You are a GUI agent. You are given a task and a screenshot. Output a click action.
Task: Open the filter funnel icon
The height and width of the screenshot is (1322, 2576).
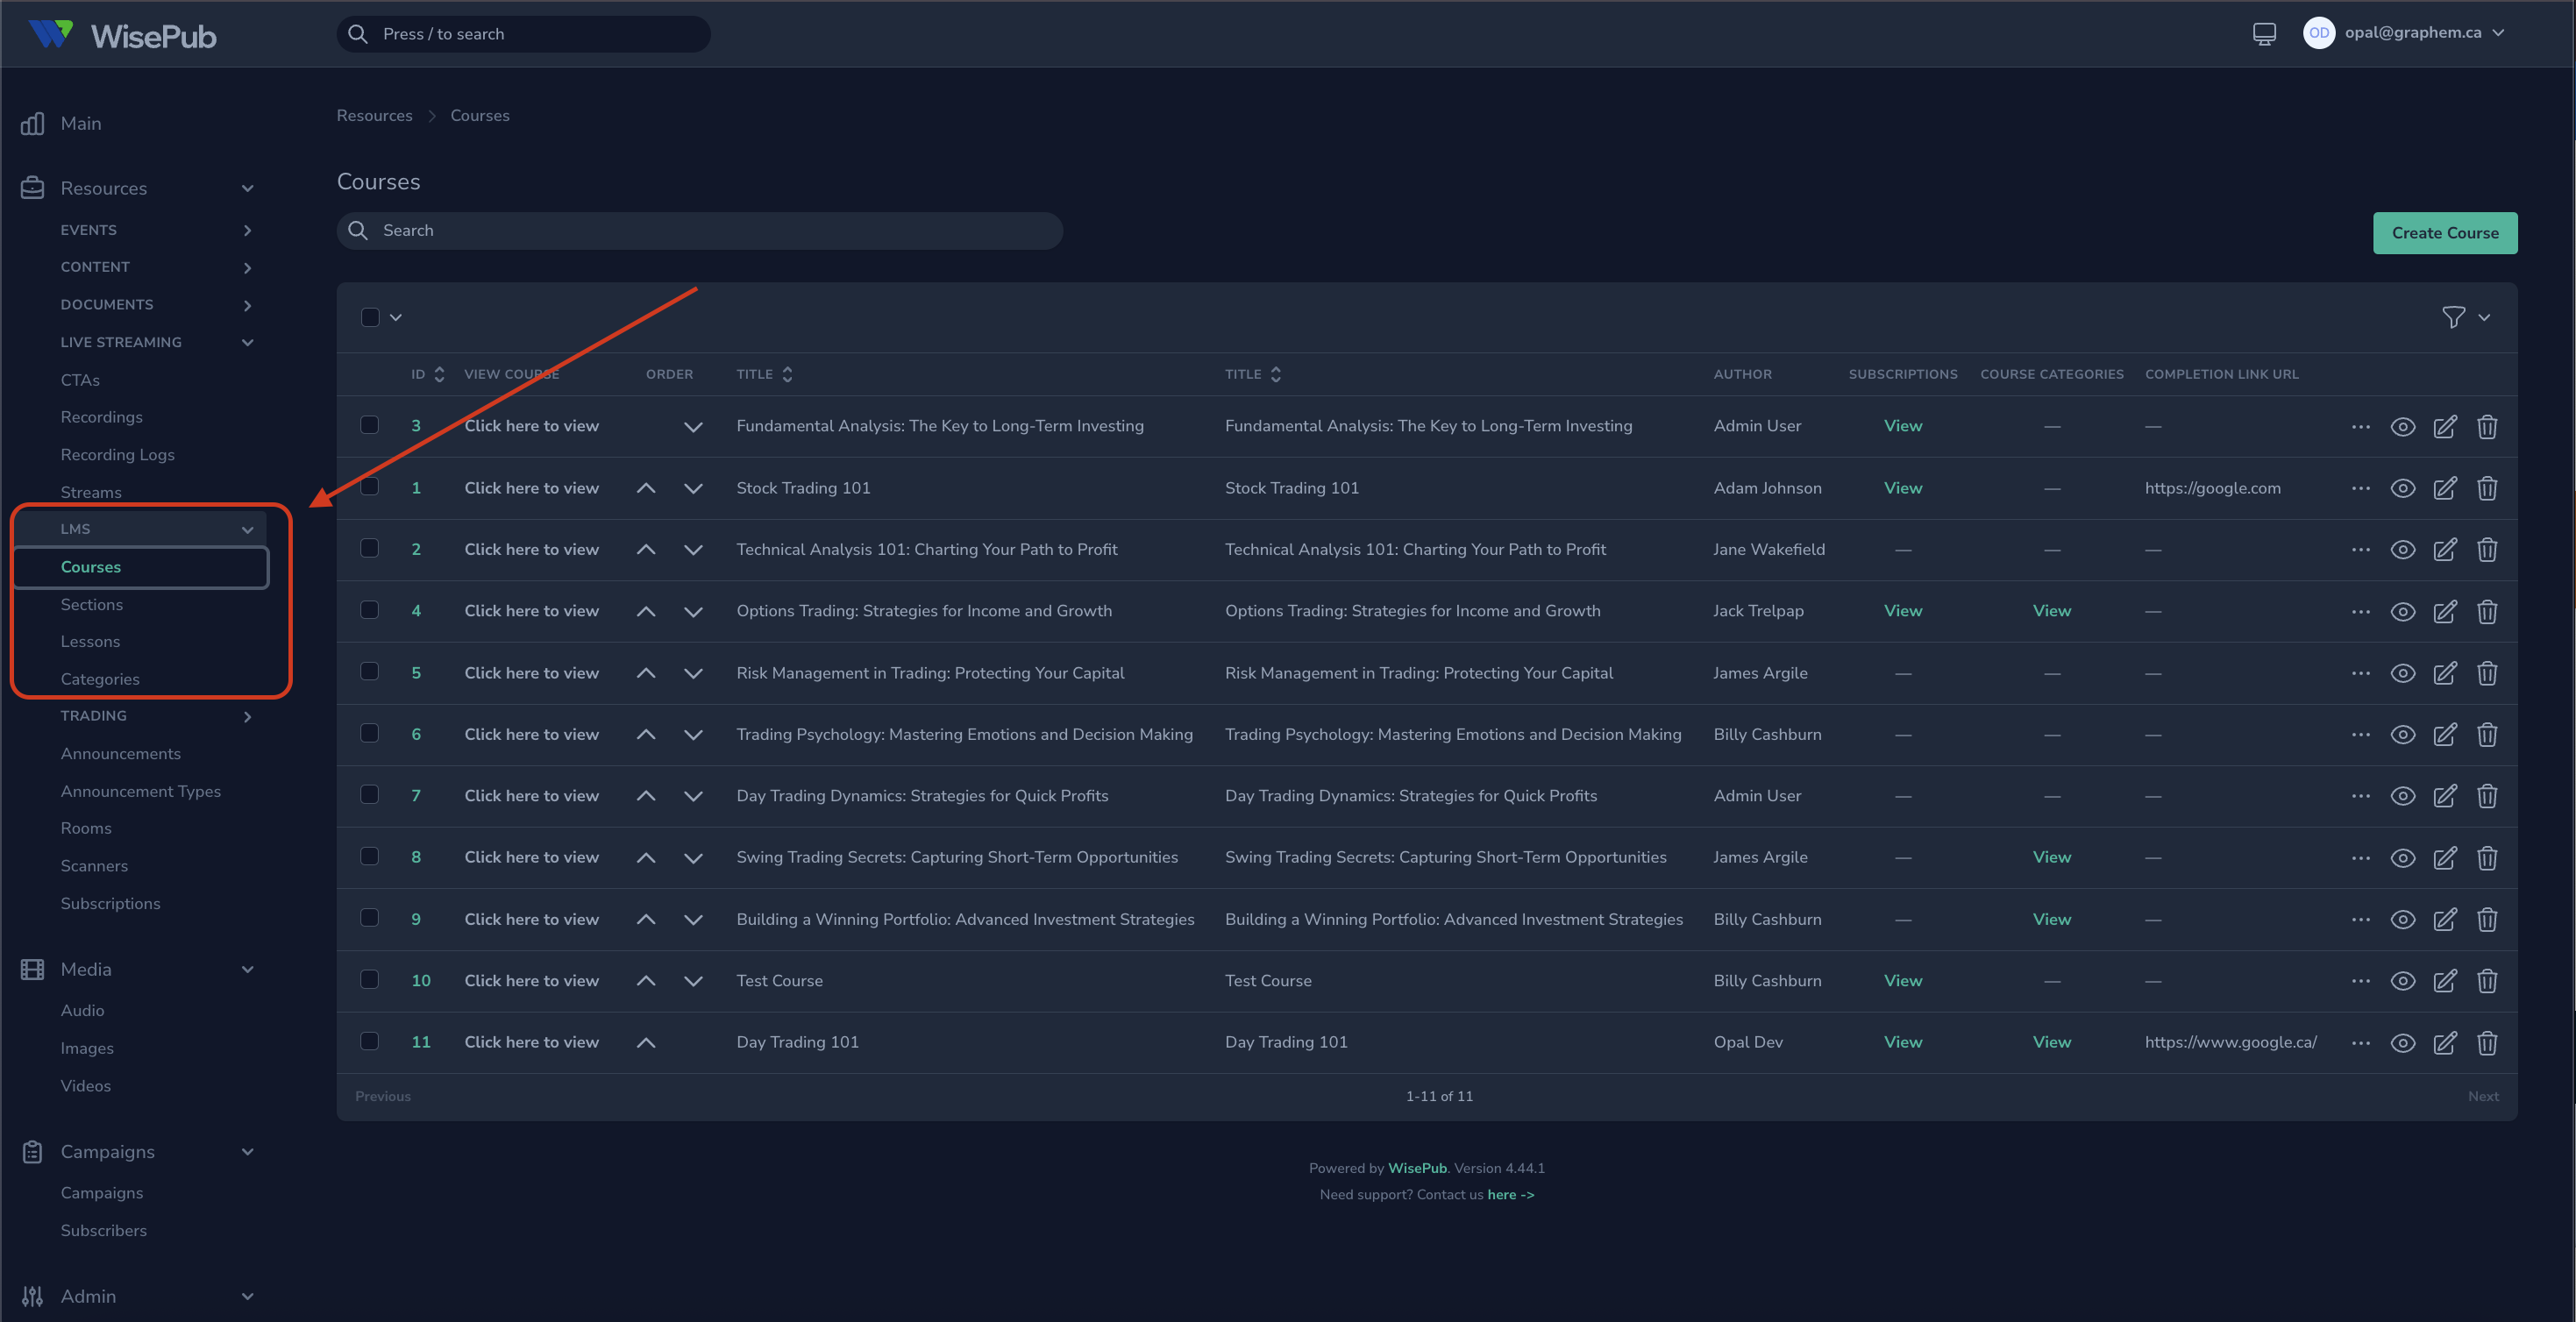2452,317
